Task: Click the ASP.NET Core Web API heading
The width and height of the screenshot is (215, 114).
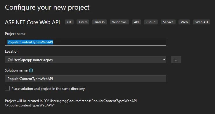Action: point(32,22)
